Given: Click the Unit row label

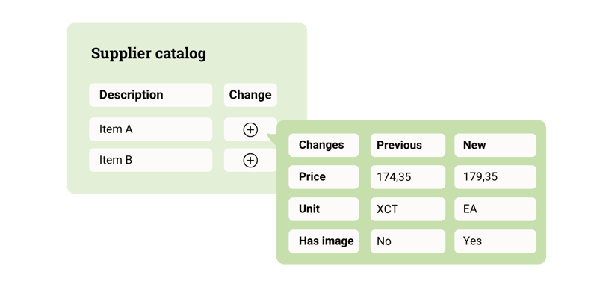Looking at the screenshot, I should click(x=324, y=209).
